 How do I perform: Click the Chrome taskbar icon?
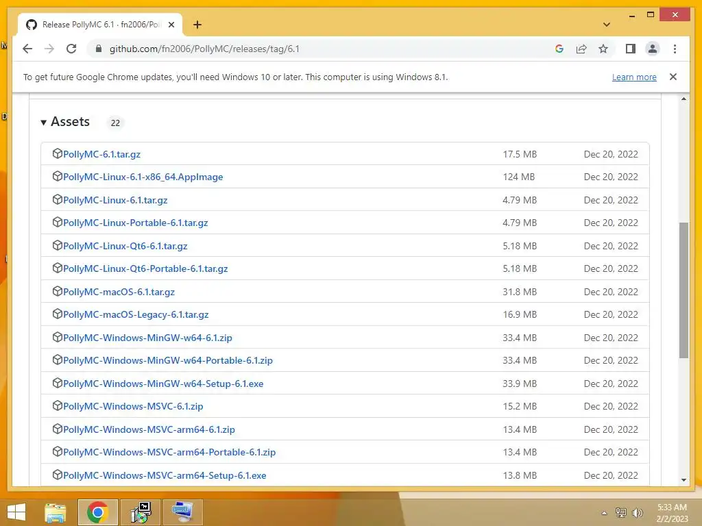coord(97,512)
